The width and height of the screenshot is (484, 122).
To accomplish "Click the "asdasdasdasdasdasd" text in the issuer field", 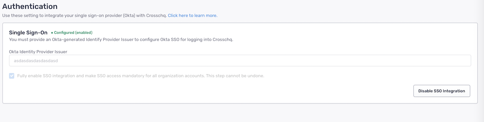I will 36,61.
